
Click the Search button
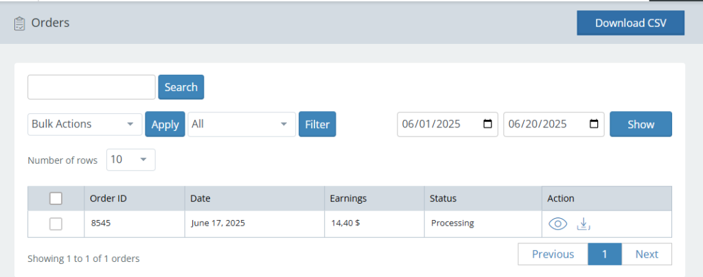click(x=181, y=87)
